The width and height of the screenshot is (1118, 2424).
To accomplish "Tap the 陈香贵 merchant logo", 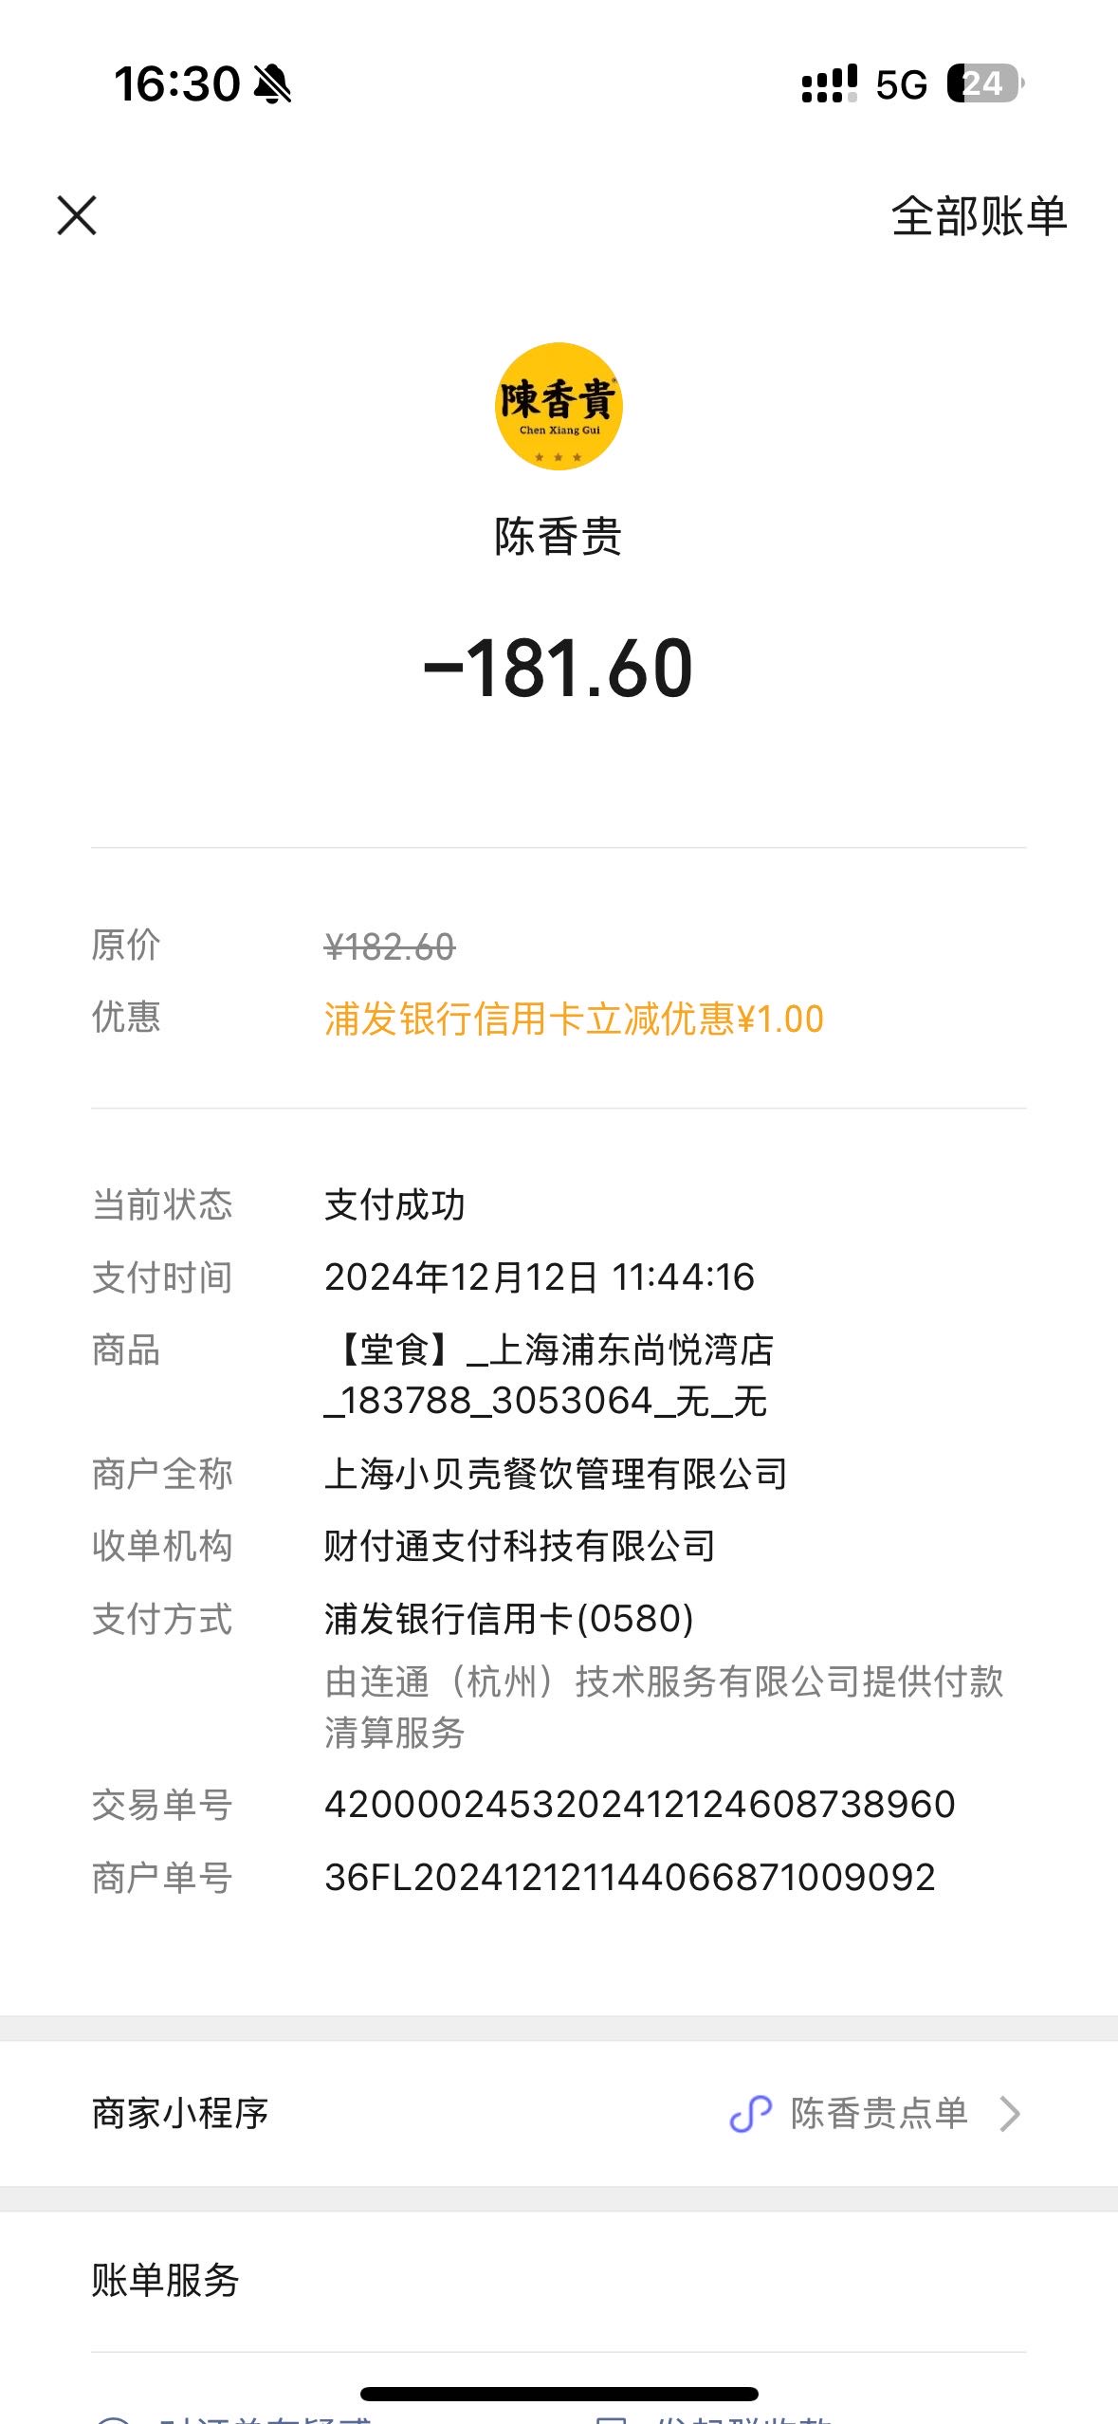I will pos(559,406).
